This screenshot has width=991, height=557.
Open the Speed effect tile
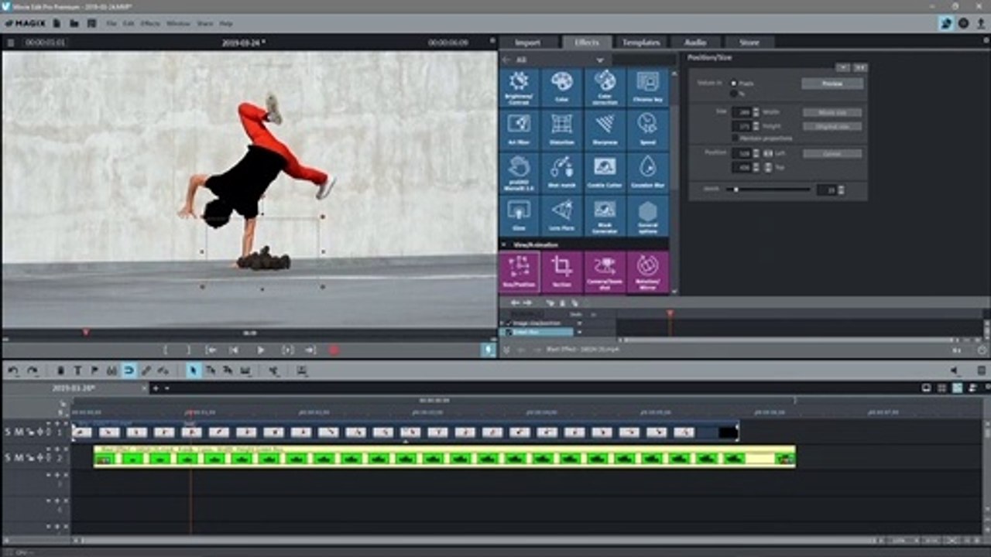click(x=647, y=128)
